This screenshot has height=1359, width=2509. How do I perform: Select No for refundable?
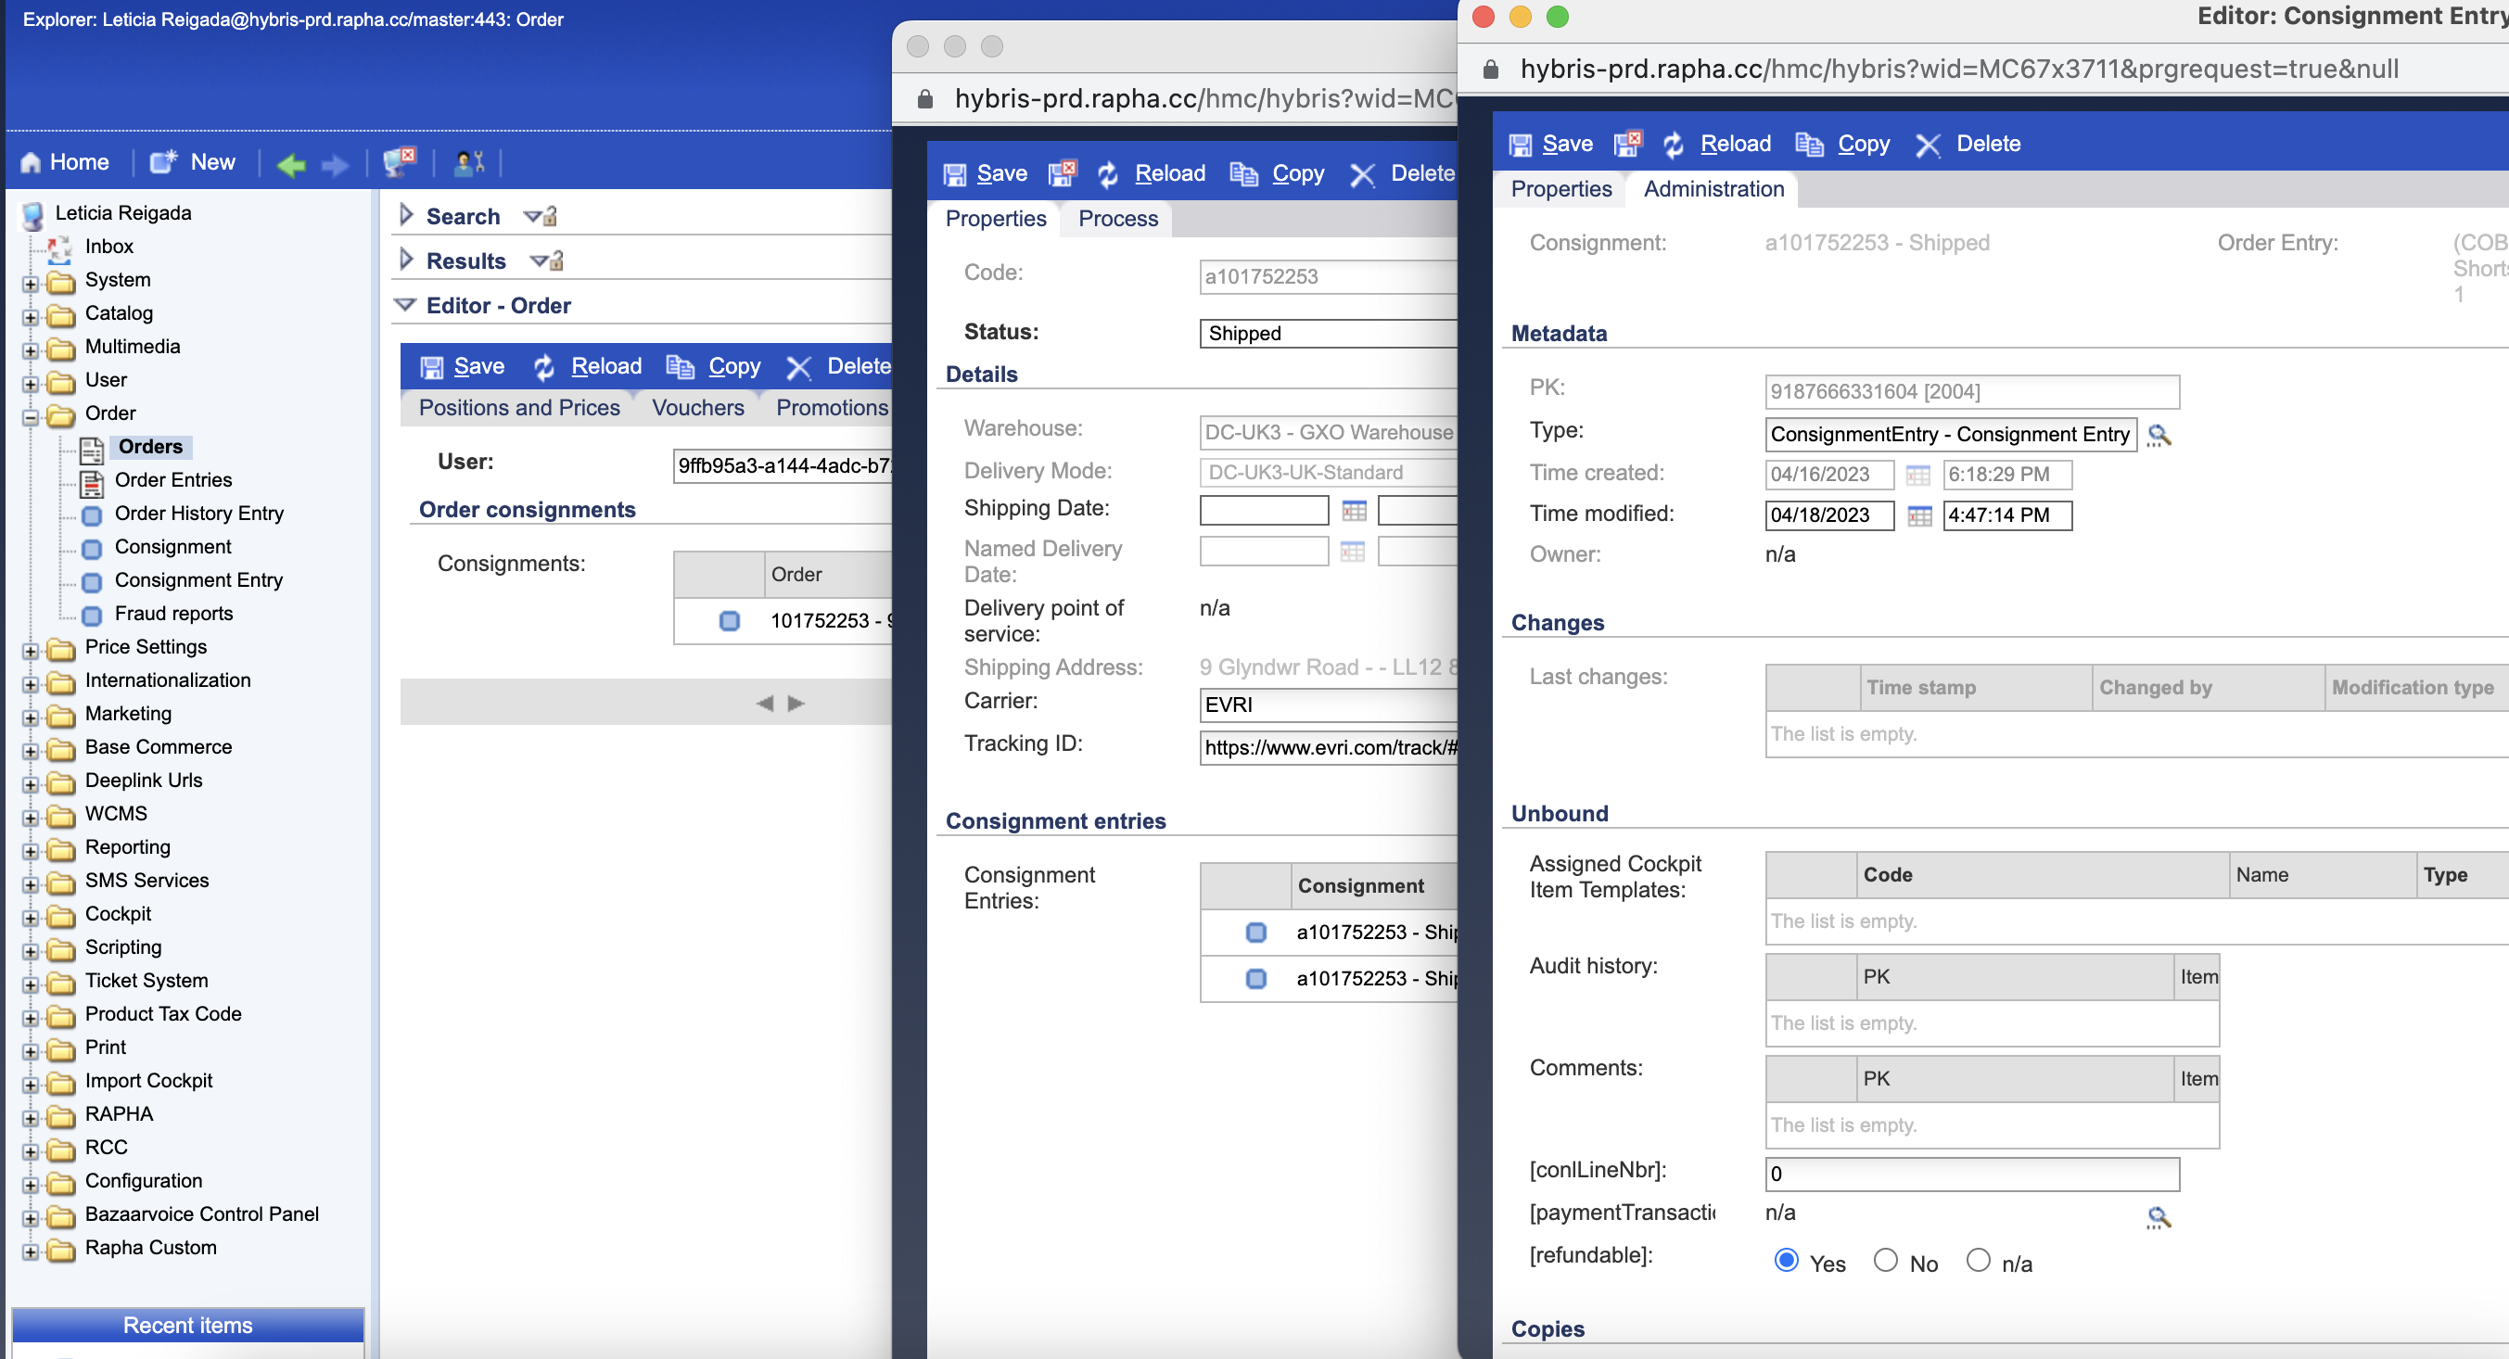[x=1885, y=1260]
